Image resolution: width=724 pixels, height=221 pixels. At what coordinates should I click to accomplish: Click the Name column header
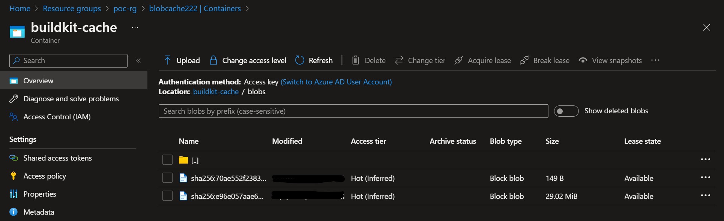click(189, 141)
